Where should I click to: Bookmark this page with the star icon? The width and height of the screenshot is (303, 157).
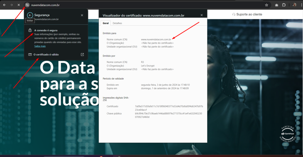click(266, 5)
